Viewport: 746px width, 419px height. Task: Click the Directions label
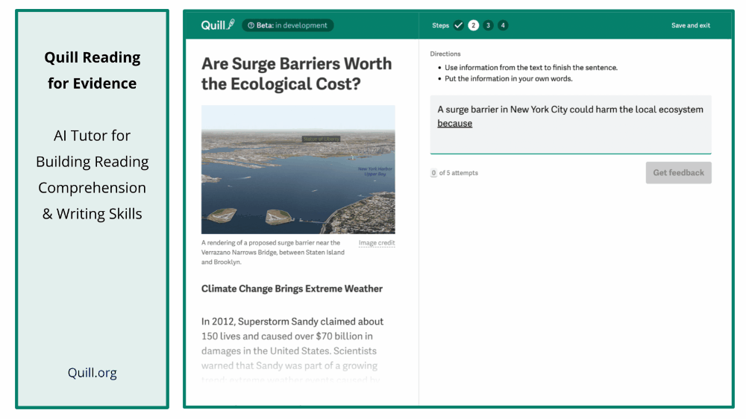pyautogui.click(x=445, y=54)
